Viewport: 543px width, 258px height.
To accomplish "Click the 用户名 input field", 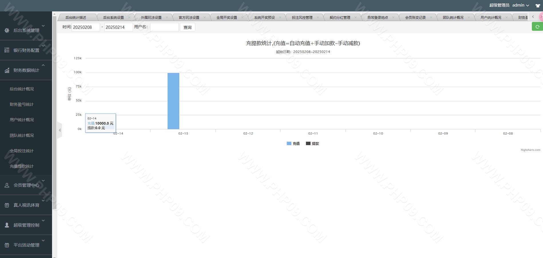I will [x=164, y=27].
